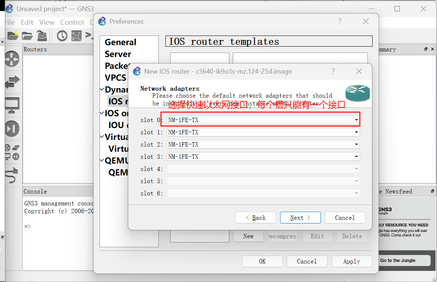Select IOU devices preferences entry
Image resolution: width=437 pixels, height=282 pixels.
118,125
